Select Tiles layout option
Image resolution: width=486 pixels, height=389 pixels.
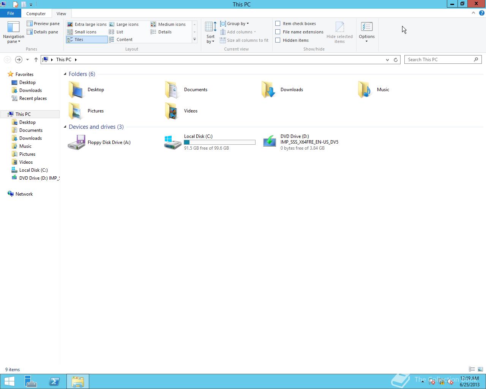click(87, 40)
